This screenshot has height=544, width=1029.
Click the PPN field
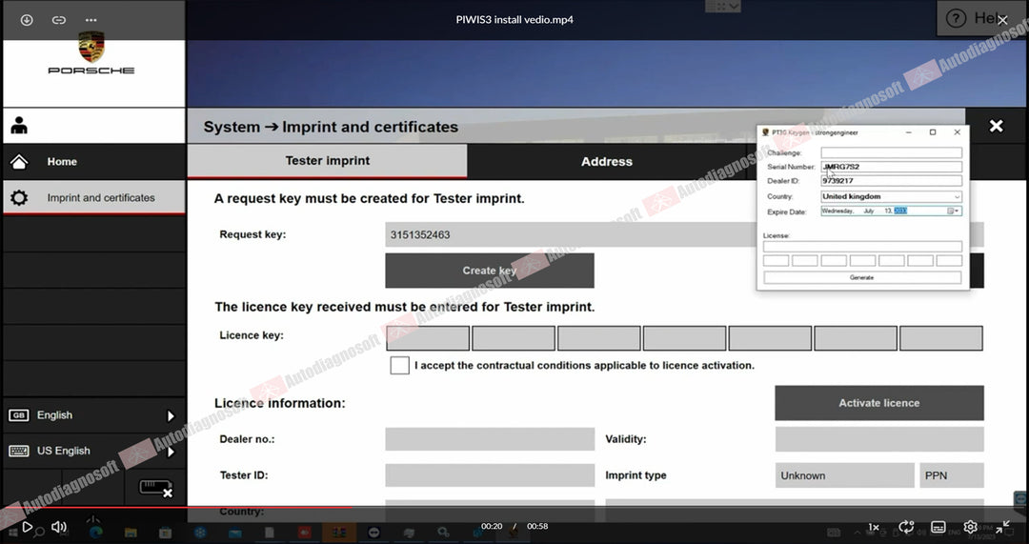click(952, 475)
